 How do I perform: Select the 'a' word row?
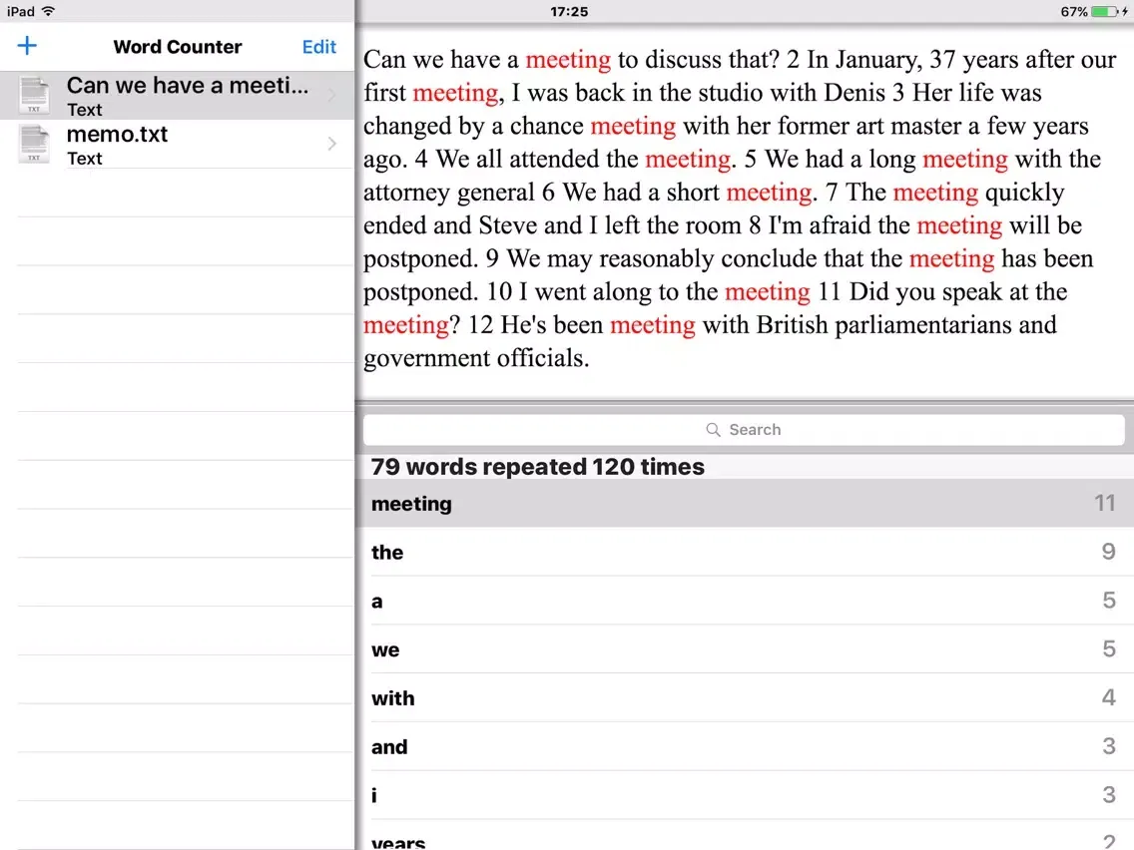(745, 601)
